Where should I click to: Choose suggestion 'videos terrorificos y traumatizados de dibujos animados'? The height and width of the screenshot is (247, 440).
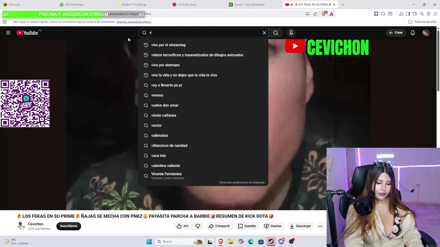(x=203, y=55)
